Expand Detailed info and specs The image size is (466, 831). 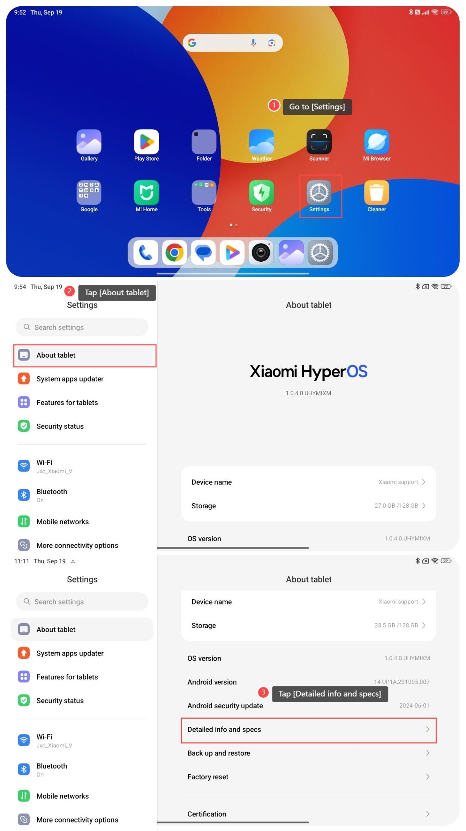[x=308, y=730]
